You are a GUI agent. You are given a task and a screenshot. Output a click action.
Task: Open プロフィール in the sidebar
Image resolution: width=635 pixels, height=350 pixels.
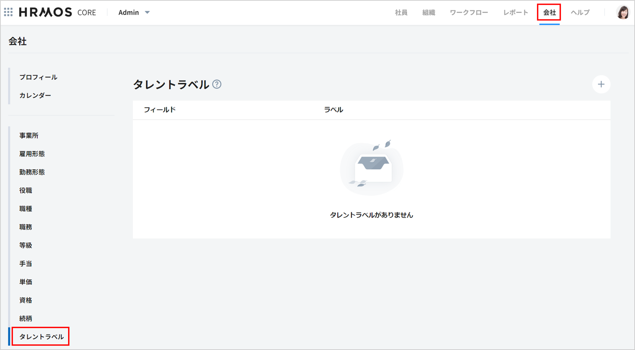tap(38, 77)
